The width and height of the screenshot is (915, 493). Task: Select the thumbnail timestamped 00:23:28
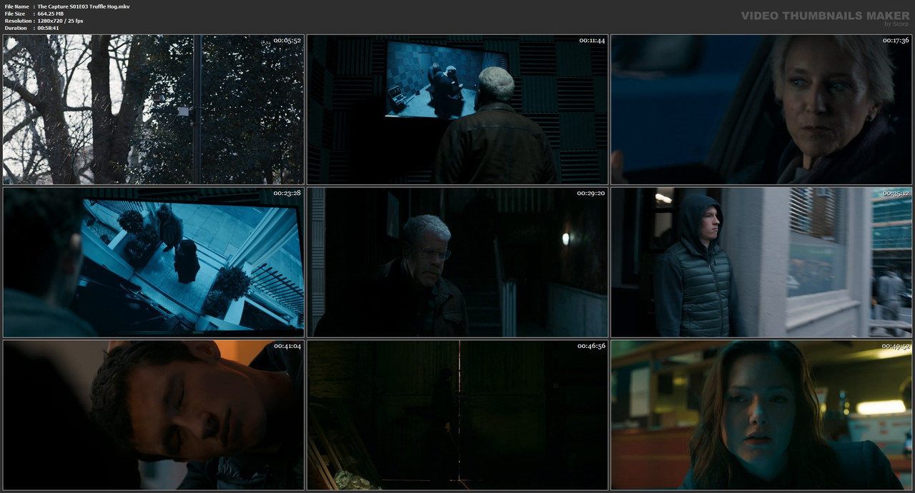pos(154,262)
